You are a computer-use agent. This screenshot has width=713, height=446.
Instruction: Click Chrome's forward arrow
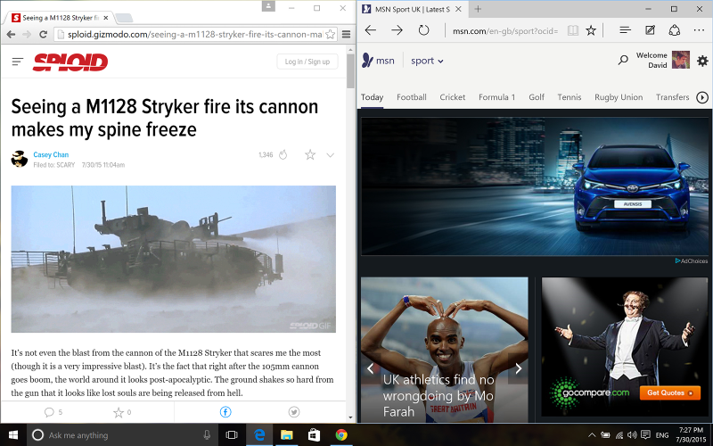tap(27, 34)
